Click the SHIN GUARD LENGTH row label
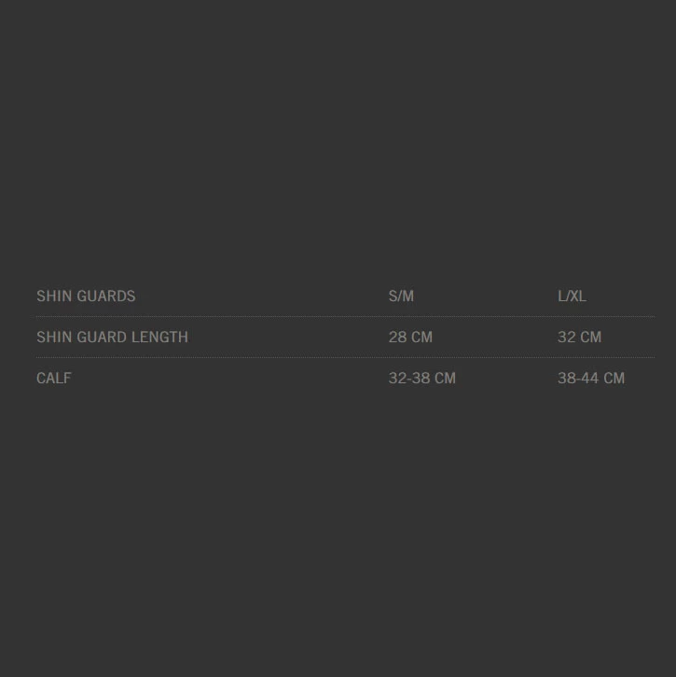This screenshot has height=677, width=676. (112, 338)
